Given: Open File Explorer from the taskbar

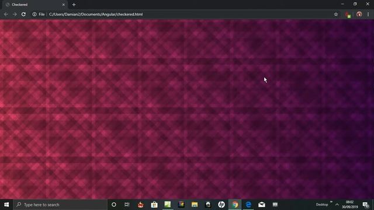Looking at the screenshot, I should pyautogui.click(x=195, y=205).
